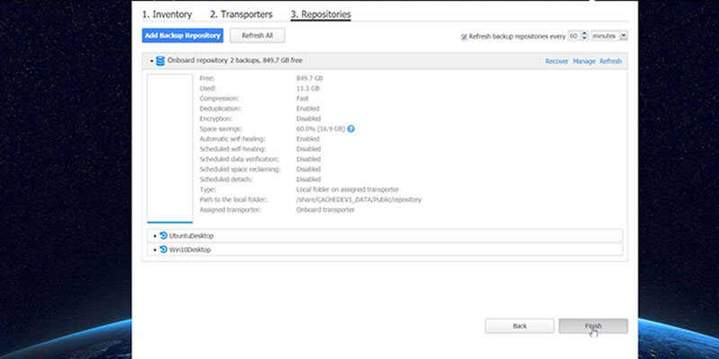Increase the refresh interval with the stepper arrows
Screen dimensions: 719x359
(584, 33)
